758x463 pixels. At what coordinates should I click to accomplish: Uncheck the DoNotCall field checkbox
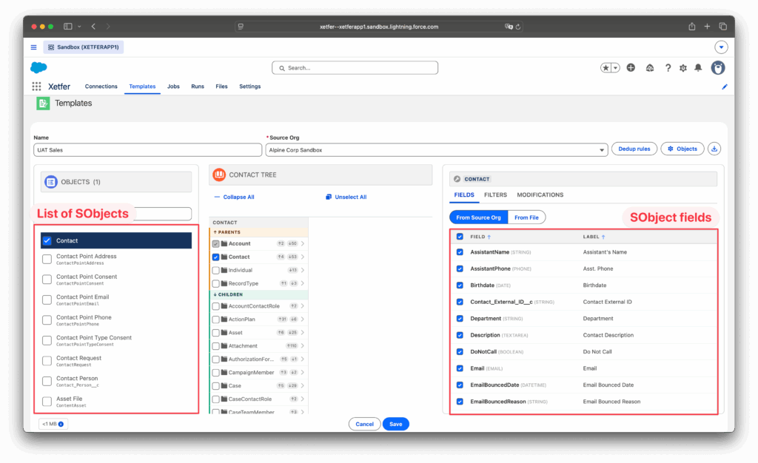[x=460, y=352]
